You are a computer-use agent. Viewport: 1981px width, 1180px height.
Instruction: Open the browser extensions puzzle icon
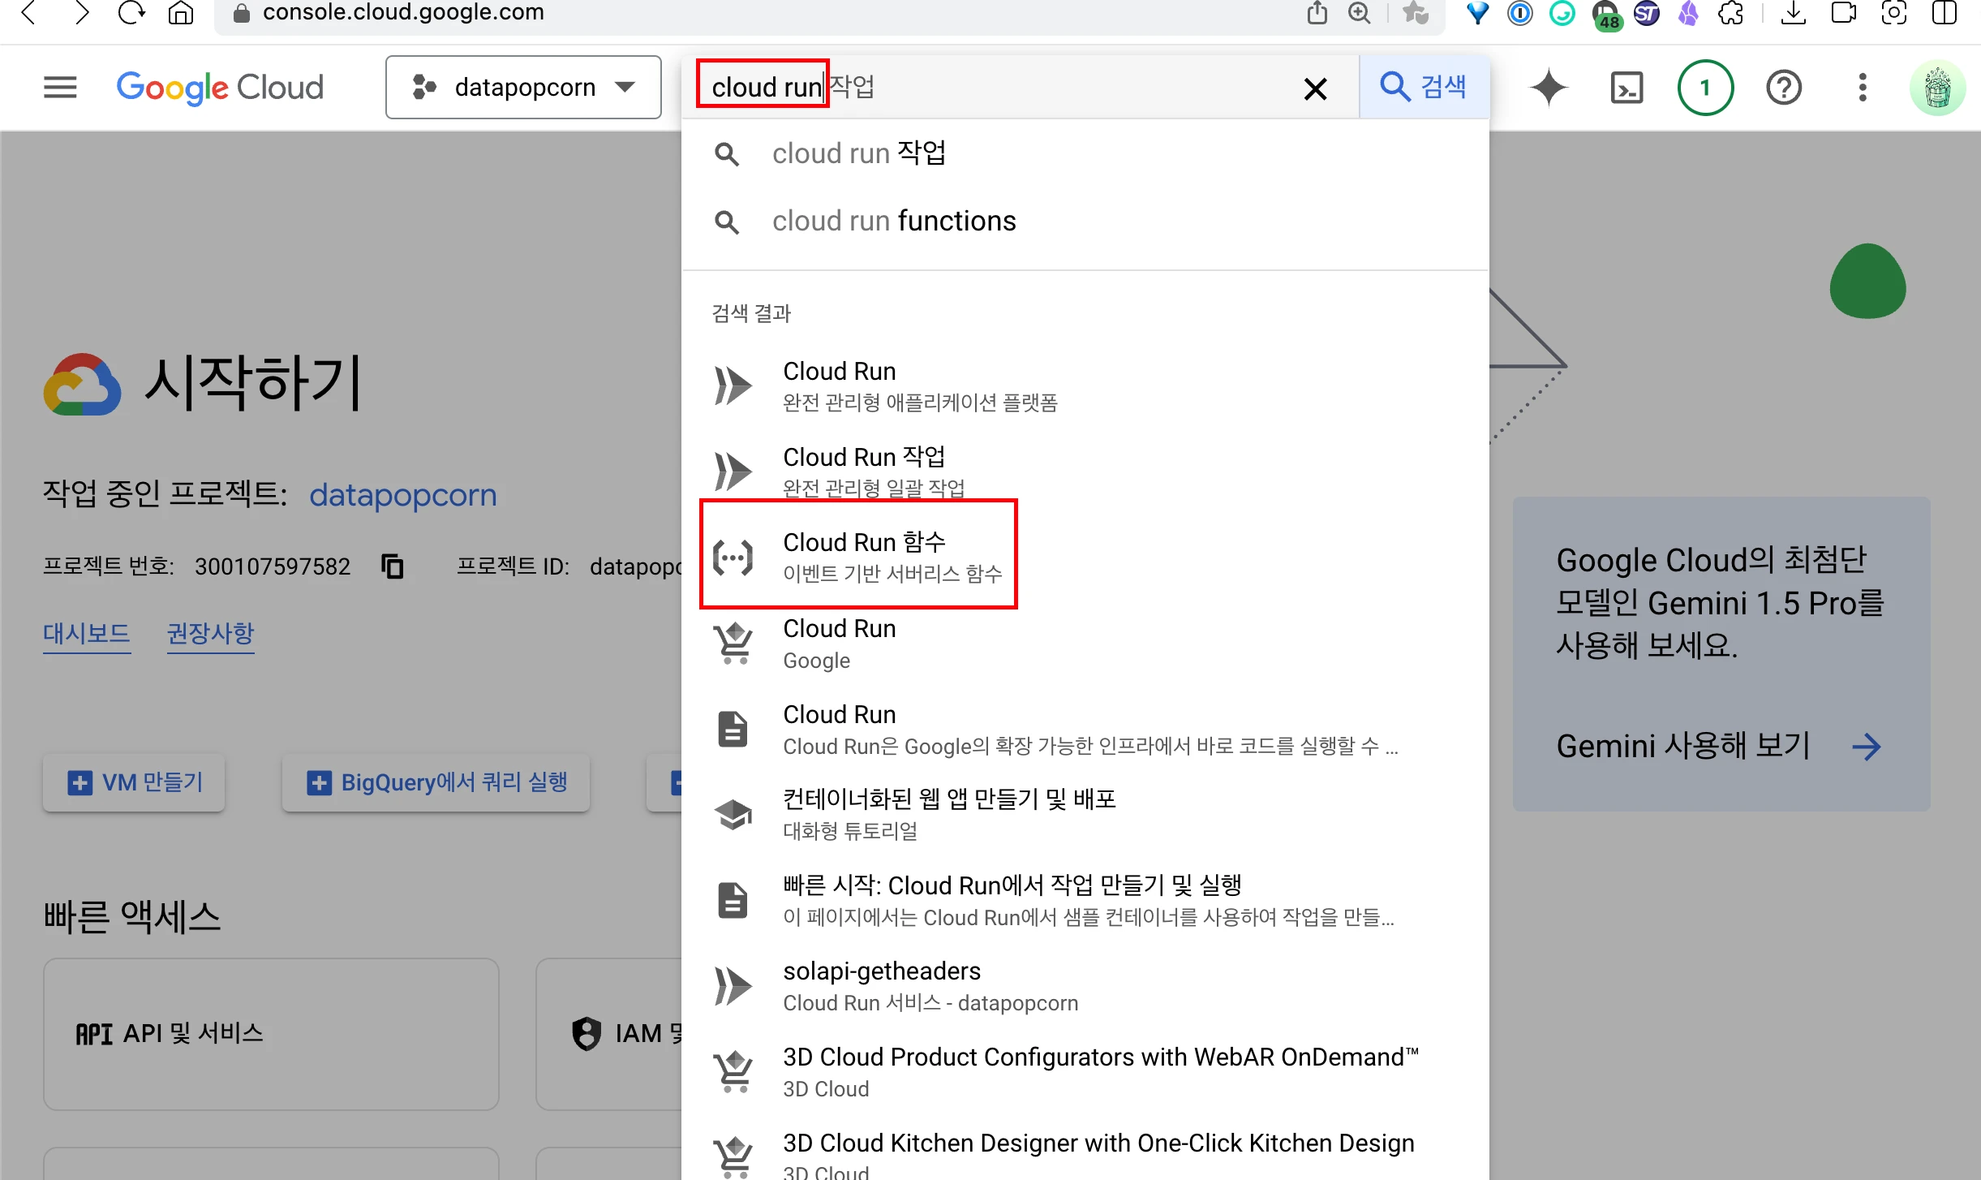(1731, 12)
